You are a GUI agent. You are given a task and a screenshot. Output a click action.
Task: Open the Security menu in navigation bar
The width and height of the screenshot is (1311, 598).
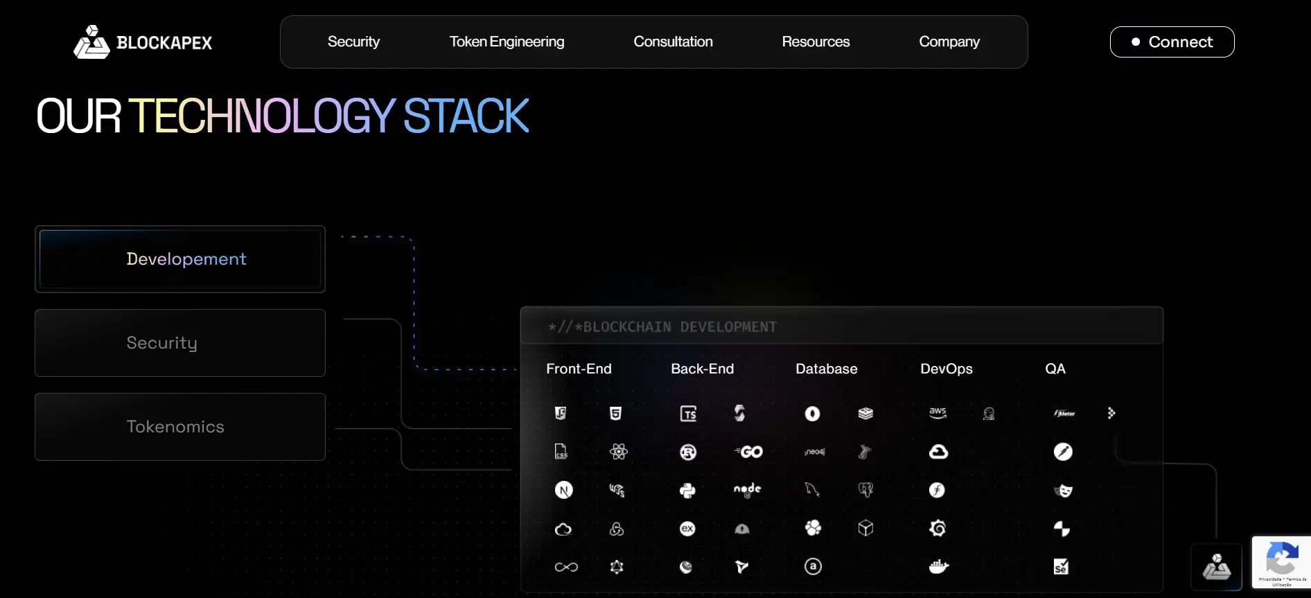353,42
